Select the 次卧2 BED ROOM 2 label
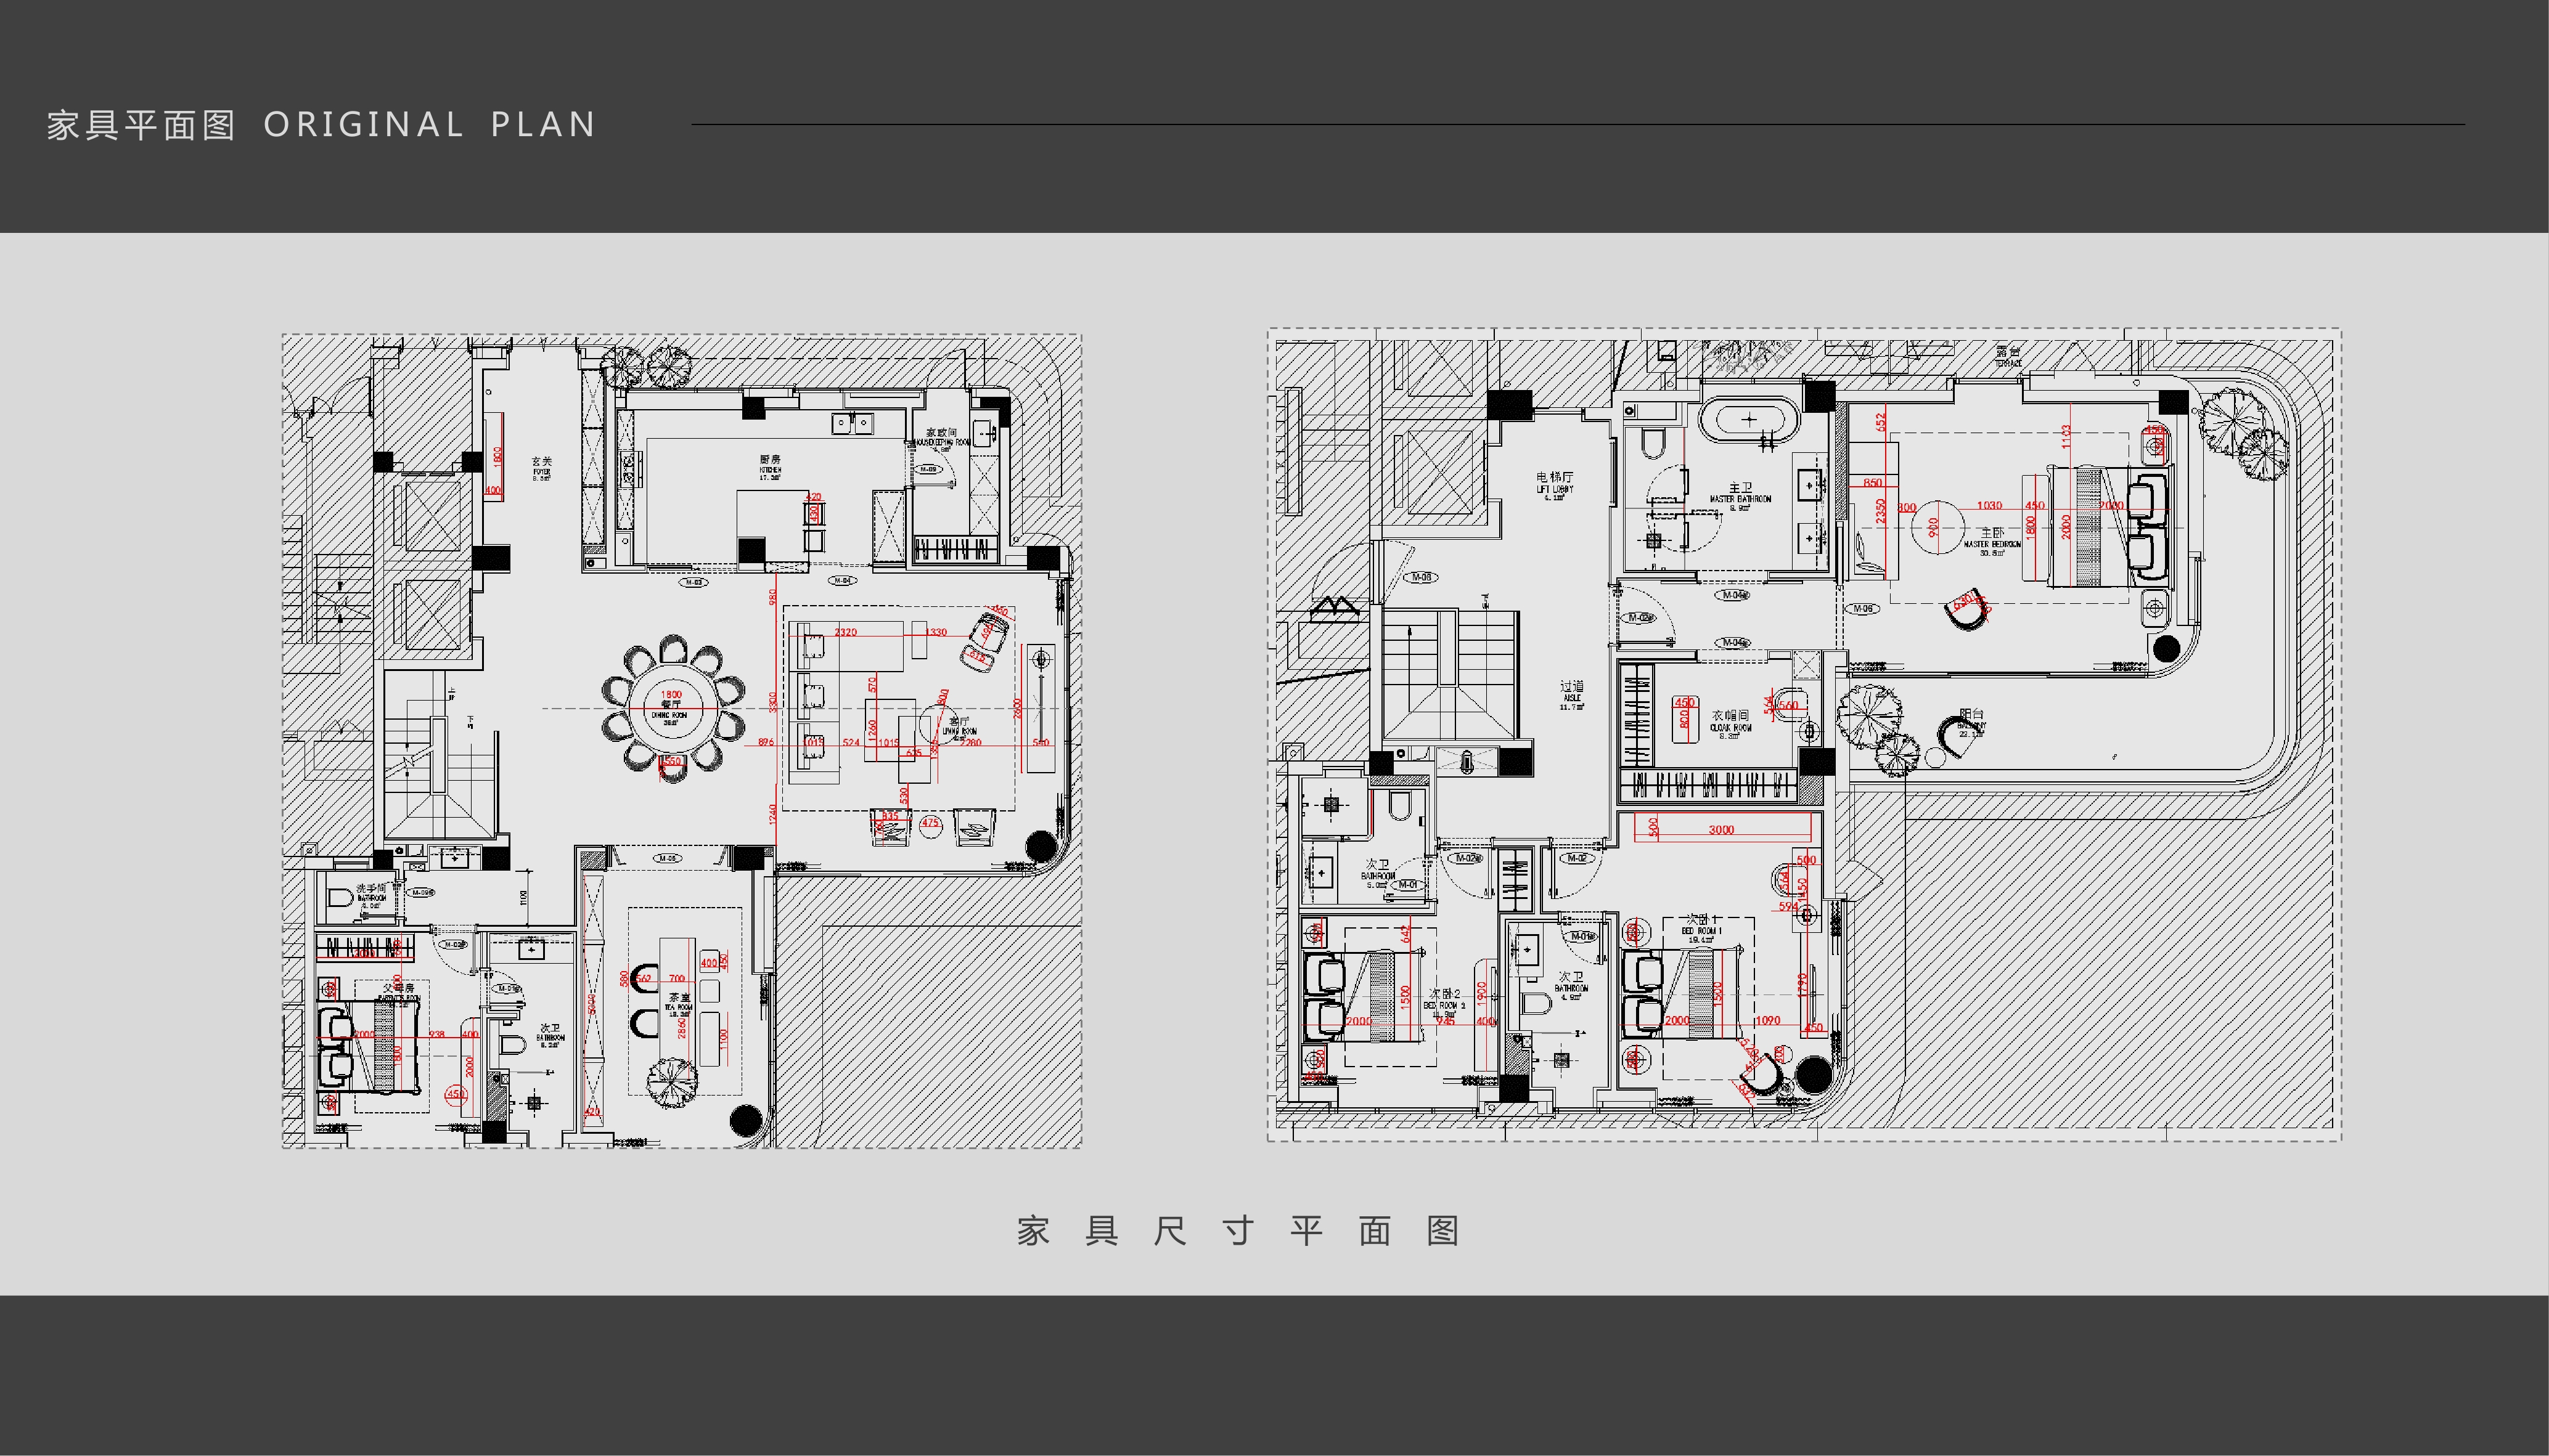 [x=1444, y=1003]
